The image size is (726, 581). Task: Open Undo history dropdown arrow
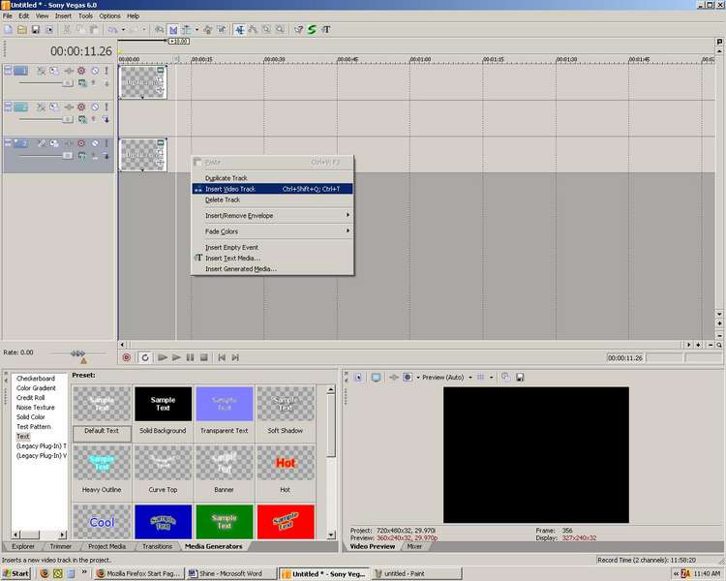(x=123, y=30)
